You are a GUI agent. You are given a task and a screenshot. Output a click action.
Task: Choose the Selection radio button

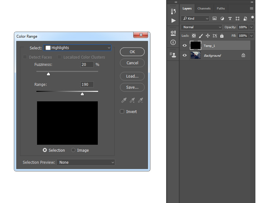(x=45, y=150)
